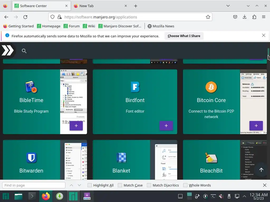The width and height of the screenshot is (270, 202).
Task: Open the tracking protection shield icon
Action: point(52,17)
